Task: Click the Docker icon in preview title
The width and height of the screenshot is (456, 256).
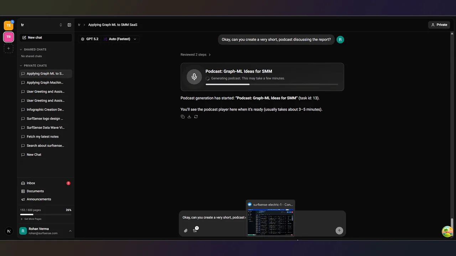Action: coord(250,204)
